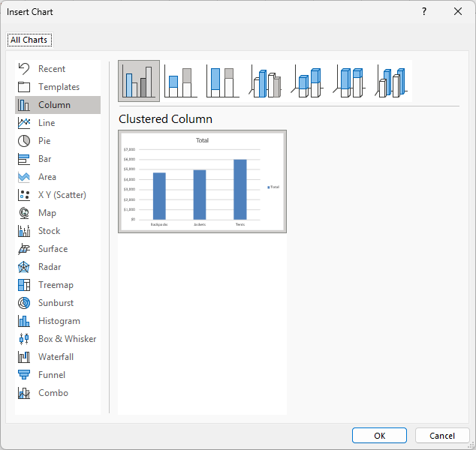Close the Insert Chart dialog

tap(458, 11)
